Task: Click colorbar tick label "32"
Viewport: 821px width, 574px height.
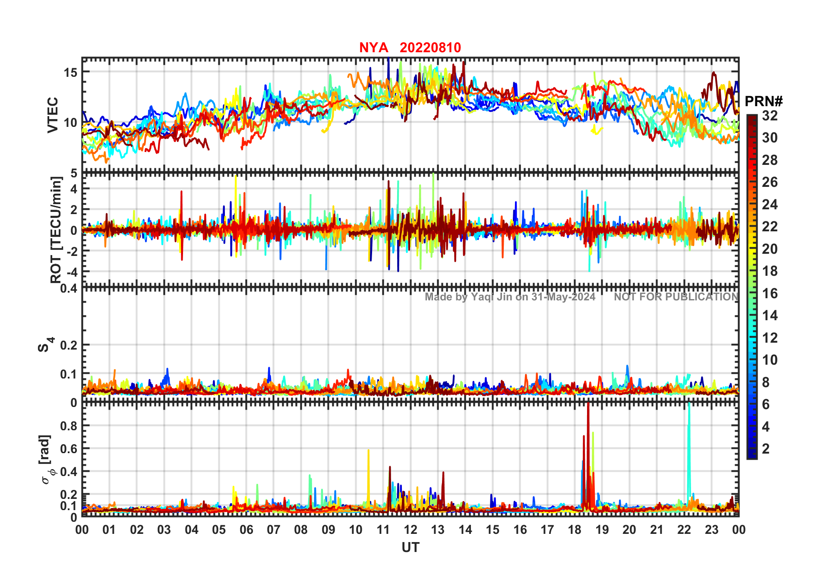Action: point(770,115)
